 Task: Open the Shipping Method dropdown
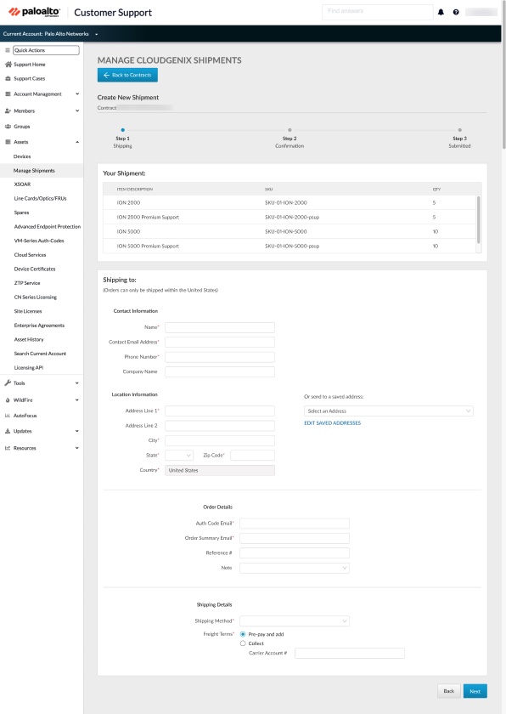coord(295,620)
